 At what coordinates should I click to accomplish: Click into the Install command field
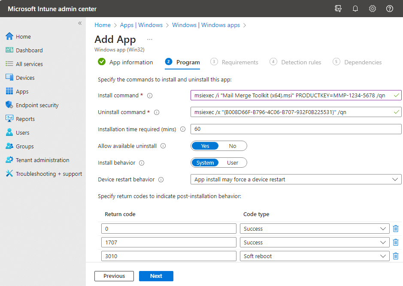(296, 95)
